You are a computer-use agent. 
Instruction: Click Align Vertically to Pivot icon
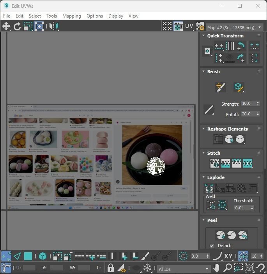(219, 58)
